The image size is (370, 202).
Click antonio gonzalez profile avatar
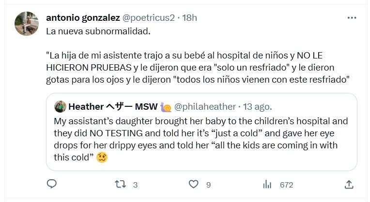pyautogui.click(x=27, y=22)
